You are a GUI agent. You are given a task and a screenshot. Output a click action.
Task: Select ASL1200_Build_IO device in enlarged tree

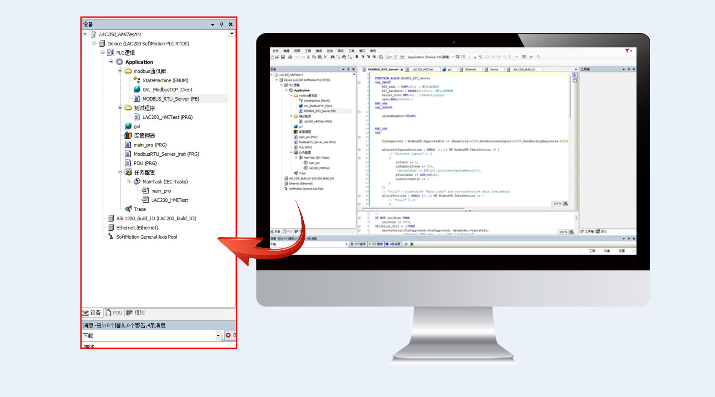click(x=156, y=218)
